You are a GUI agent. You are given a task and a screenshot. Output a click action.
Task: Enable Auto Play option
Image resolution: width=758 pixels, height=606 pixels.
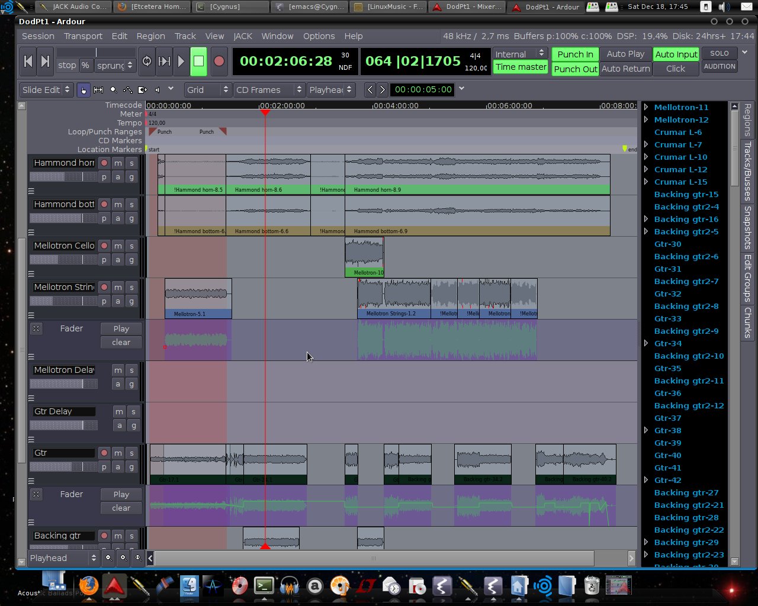625,54
